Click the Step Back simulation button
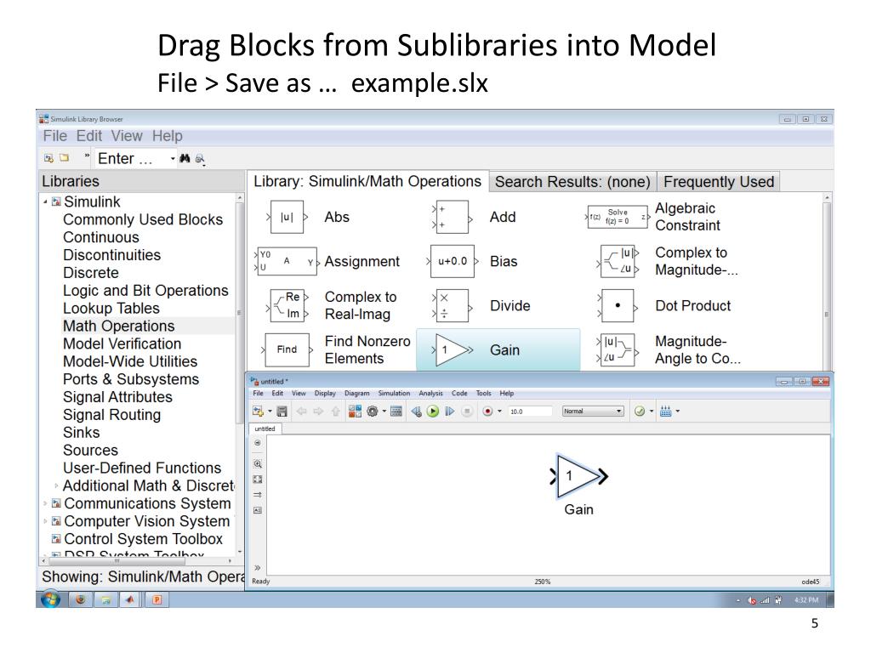Image resolution: width=871 pixels, height=653 pixels. click(x=416, y=412)
